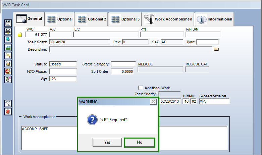Click the HR field showing 16
Image resolution: width=262 pixels, height=155 pixels.
[186, 101]
